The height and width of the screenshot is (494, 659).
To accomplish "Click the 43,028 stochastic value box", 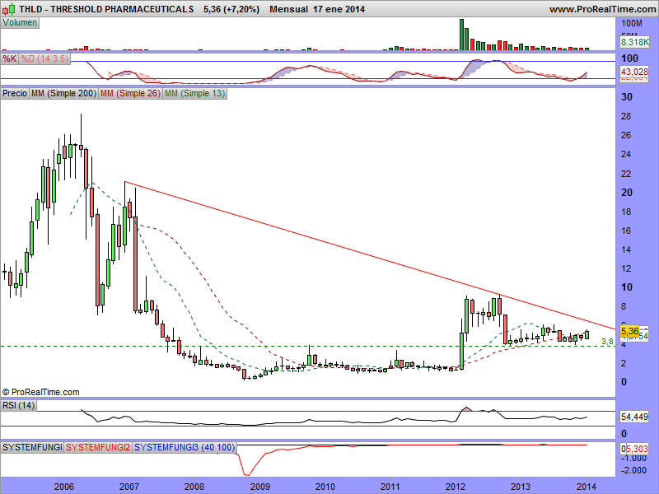I will [x=634, y=72].
